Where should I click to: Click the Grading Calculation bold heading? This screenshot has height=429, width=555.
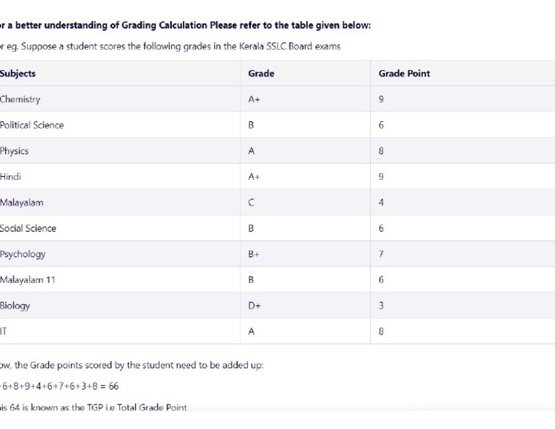click(x=185, y=25)
